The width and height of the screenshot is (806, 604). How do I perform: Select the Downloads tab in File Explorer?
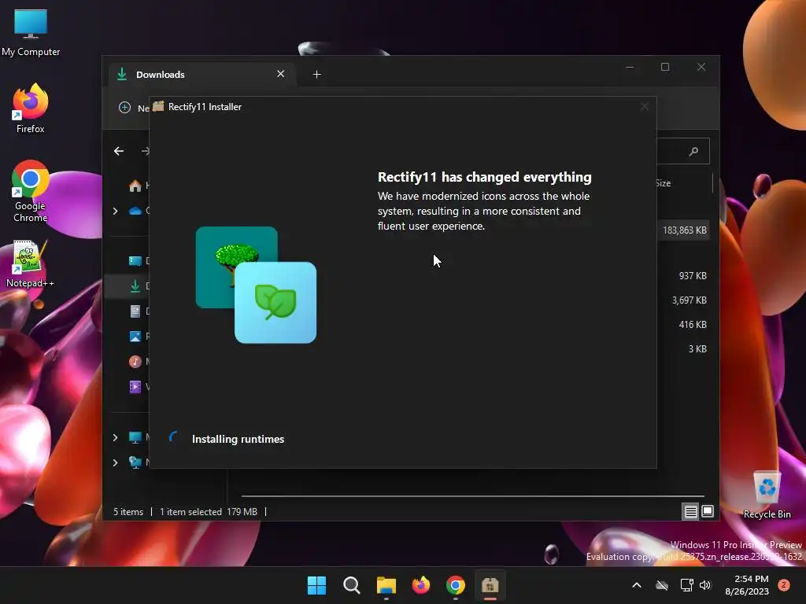click(x=201, y=75)
